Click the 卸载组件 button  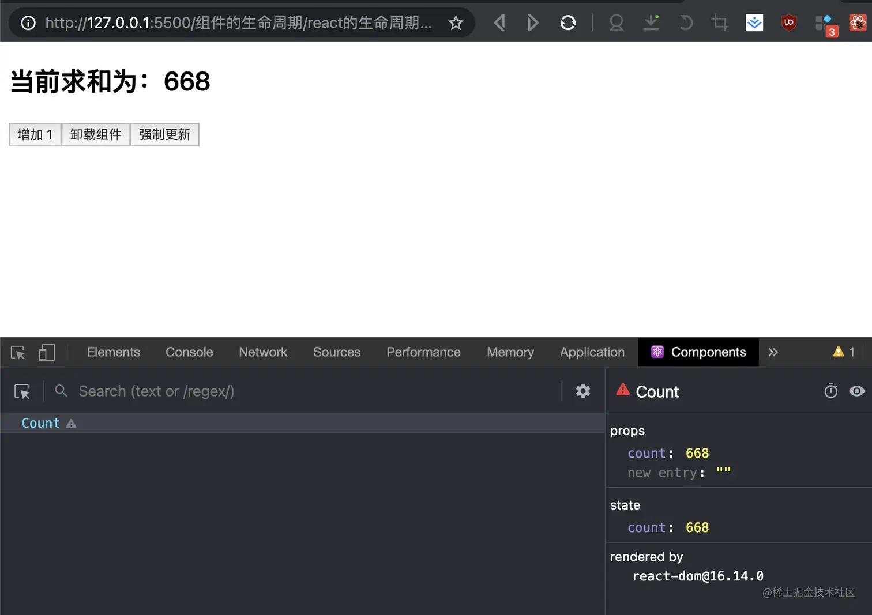(96, 134)
